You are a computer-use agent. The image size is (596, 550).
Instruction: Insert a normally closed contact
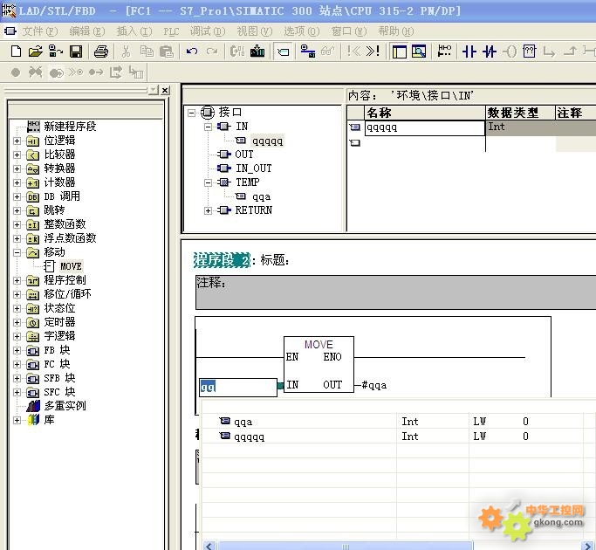point(490,51)
